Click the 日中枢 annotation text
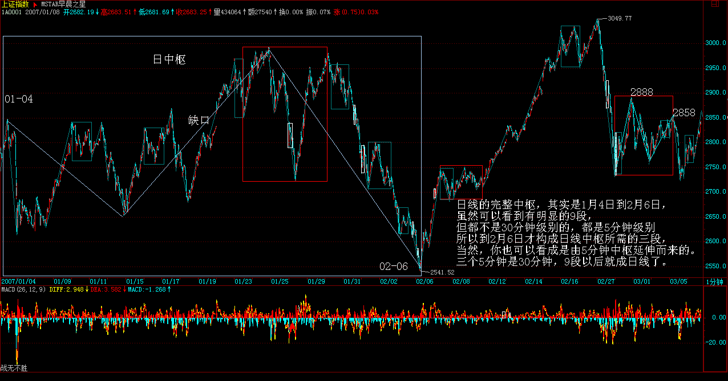728x381 pixels. click(x=169, y=59)
